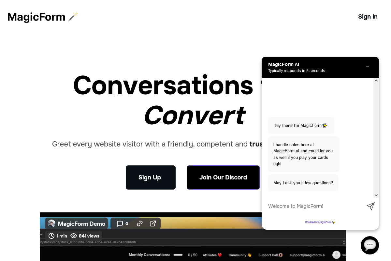Minimize the MagicForm AI chat widget

coord(368,66)
